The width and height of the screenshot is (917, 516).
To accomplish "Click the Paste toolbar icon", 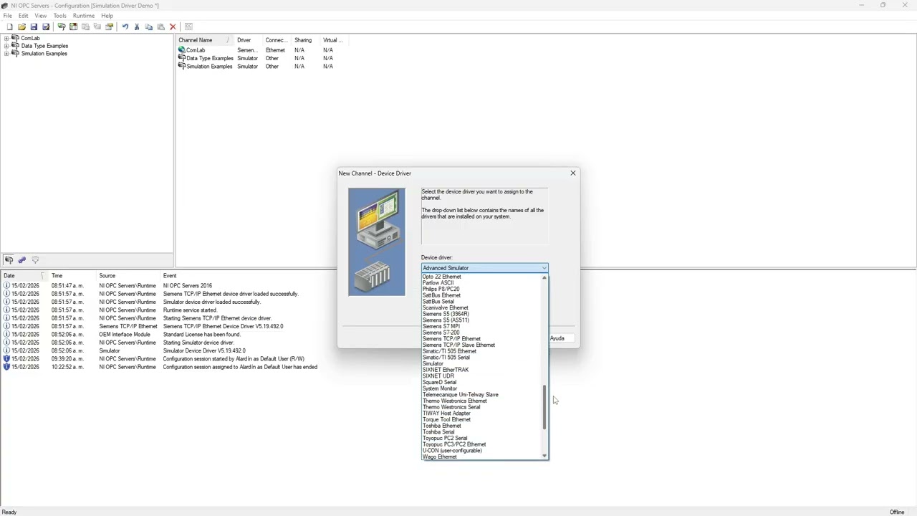I will (160, 27).
